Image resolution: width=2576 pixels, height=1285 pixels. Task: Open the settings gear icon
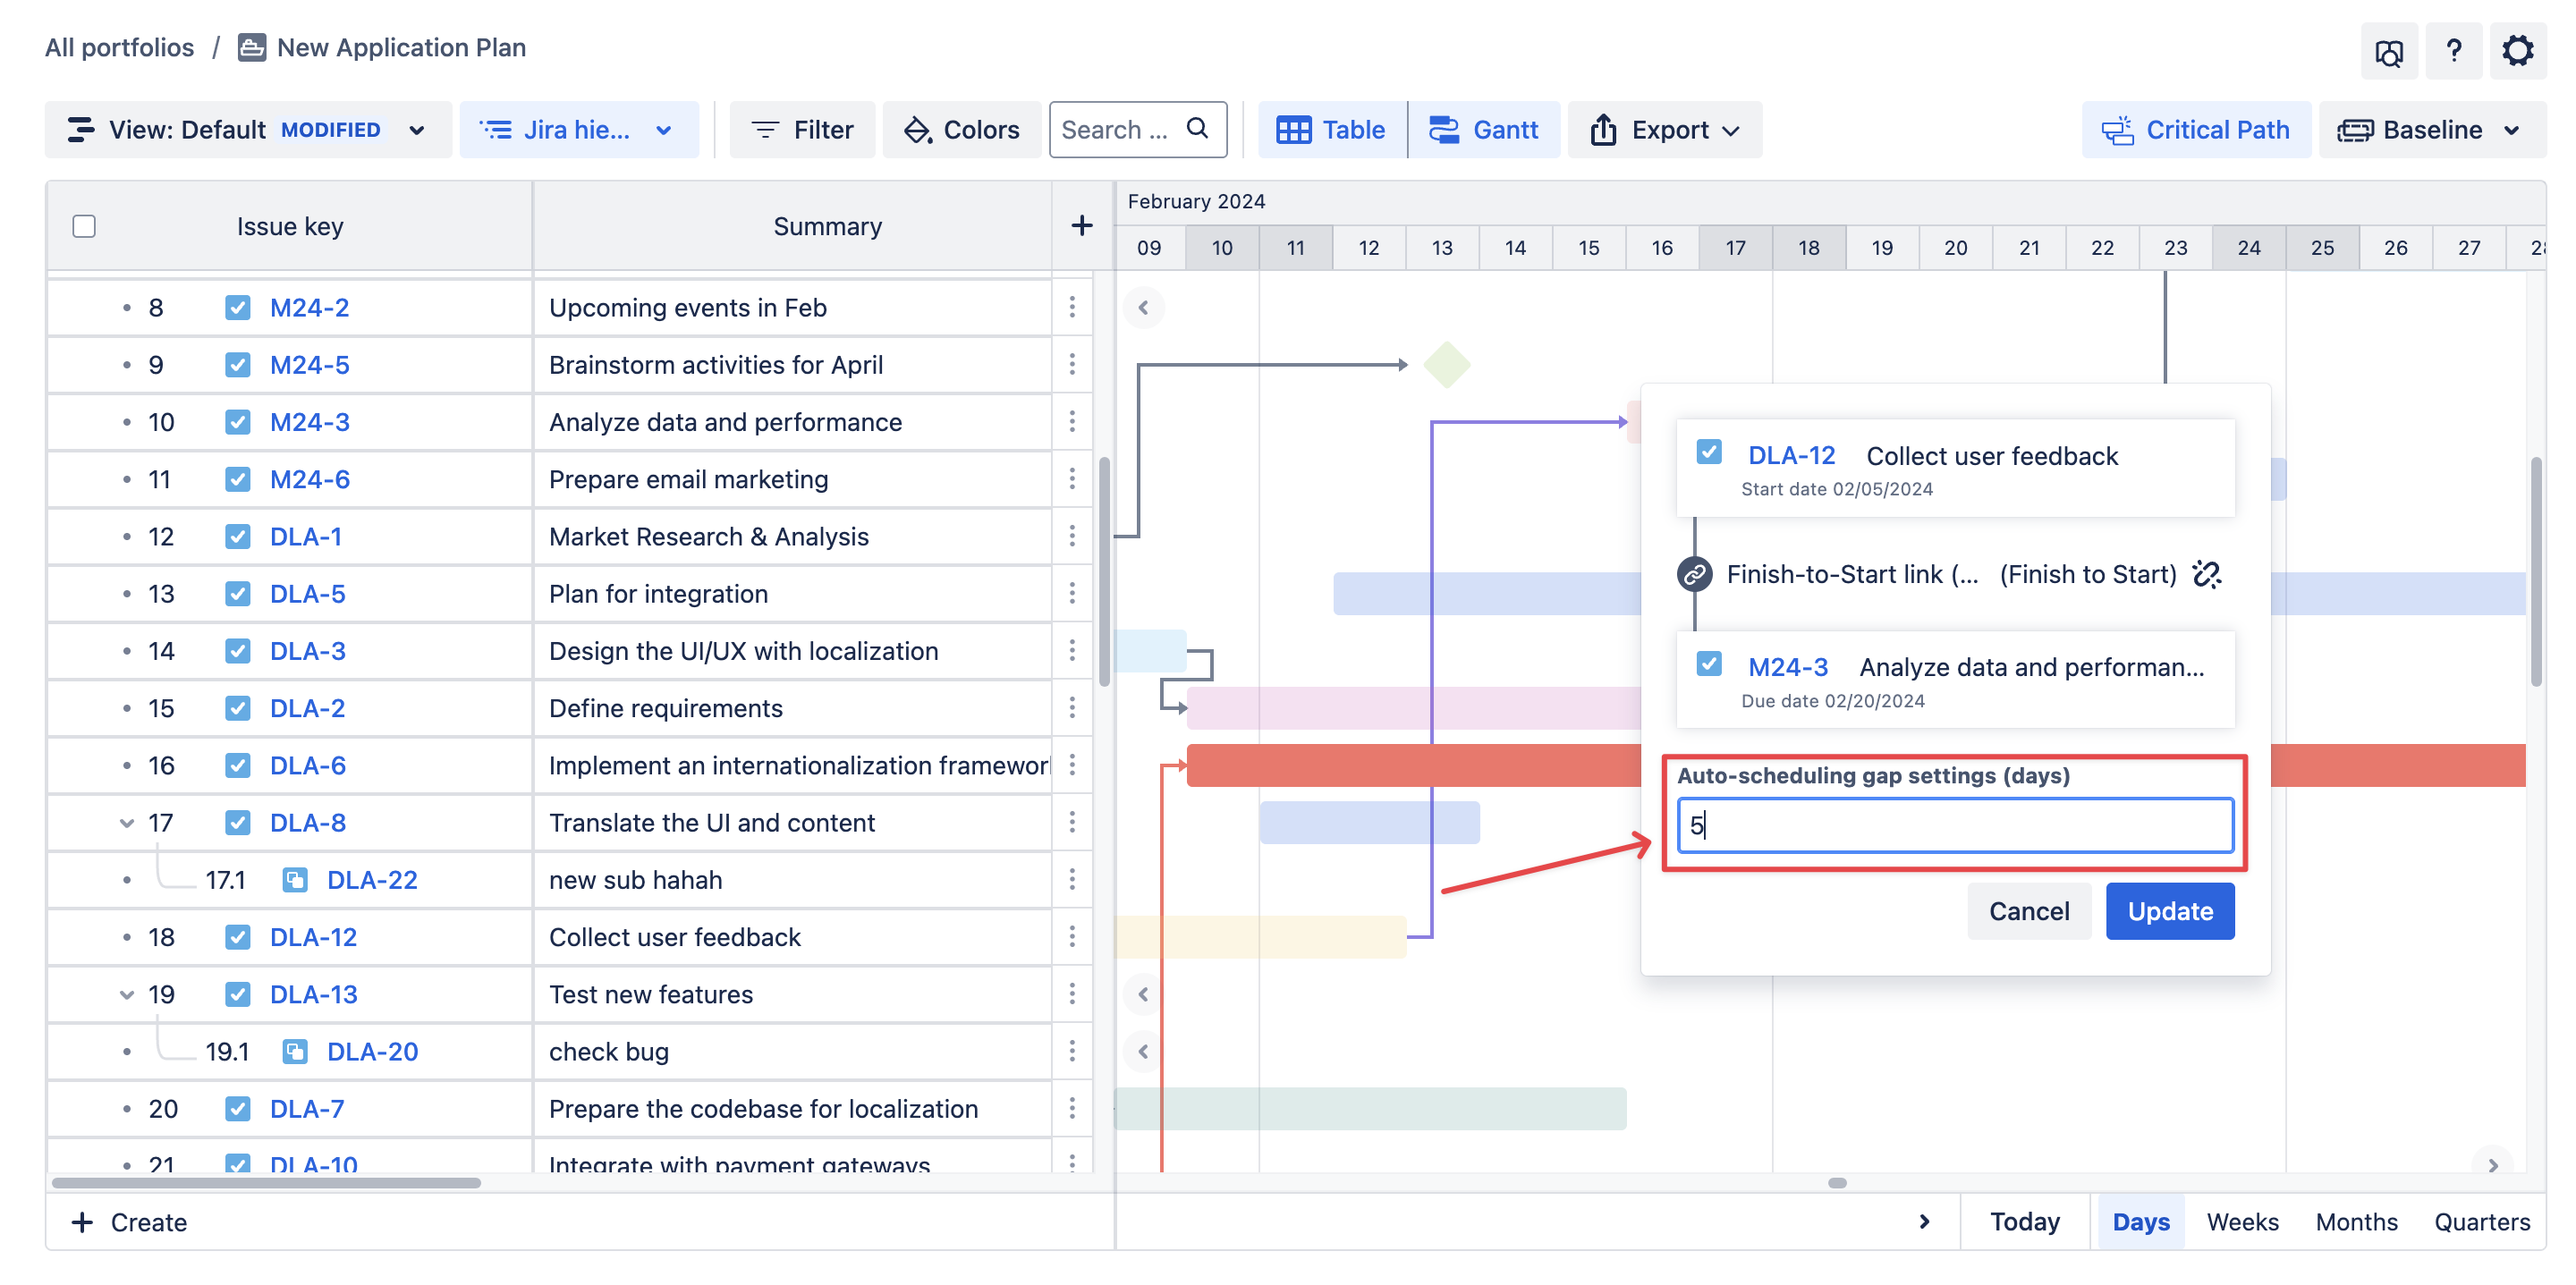pyautogui.click(x=2517, y=50)
